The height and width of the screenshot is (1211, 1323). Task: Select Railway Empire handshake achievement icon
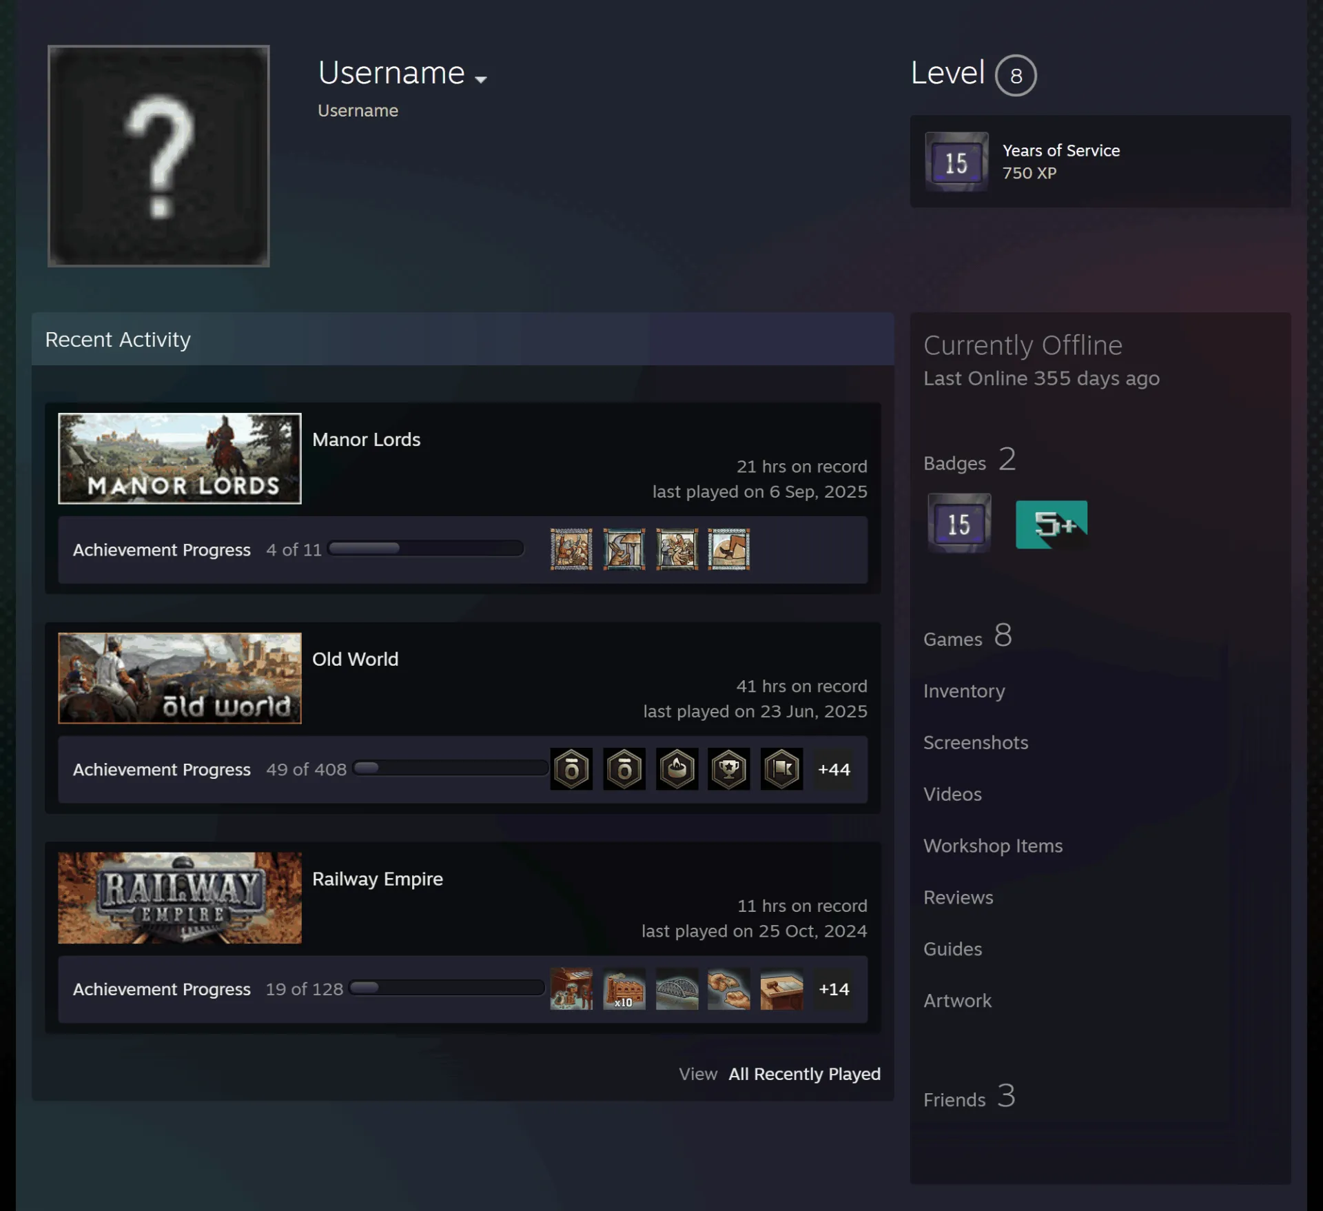pyautogui.click(x=729, y=988)
